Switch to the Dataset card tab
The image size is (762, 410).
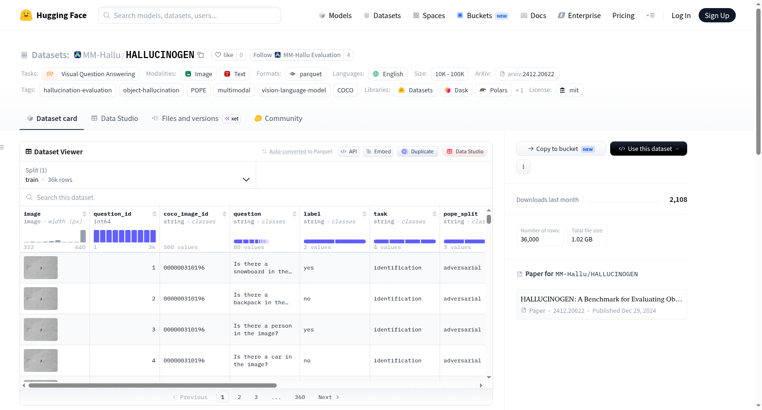(x=51, y=119)
